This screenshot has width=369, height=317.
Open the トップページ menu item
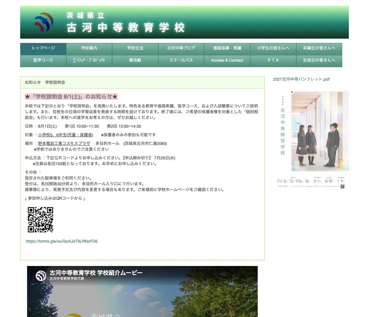(x=43, y=48)
